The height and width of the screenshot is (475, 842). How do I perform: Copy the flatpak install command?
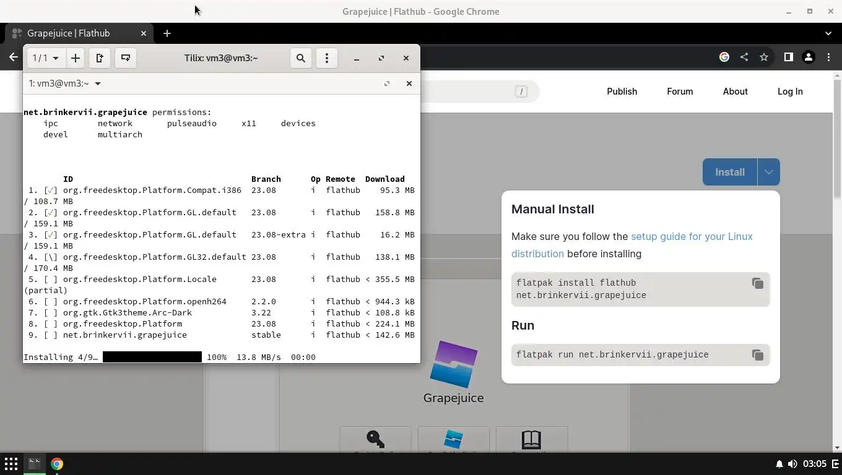point(757,283)
